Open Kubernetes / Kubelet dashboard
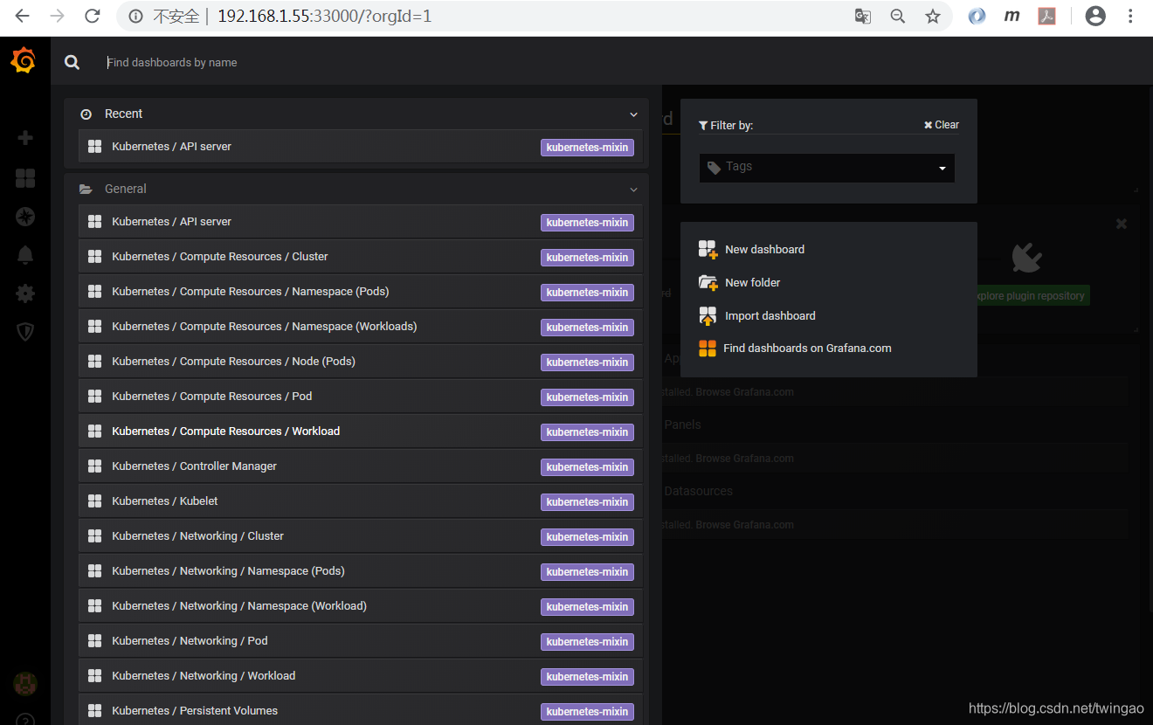 point(360,501)
